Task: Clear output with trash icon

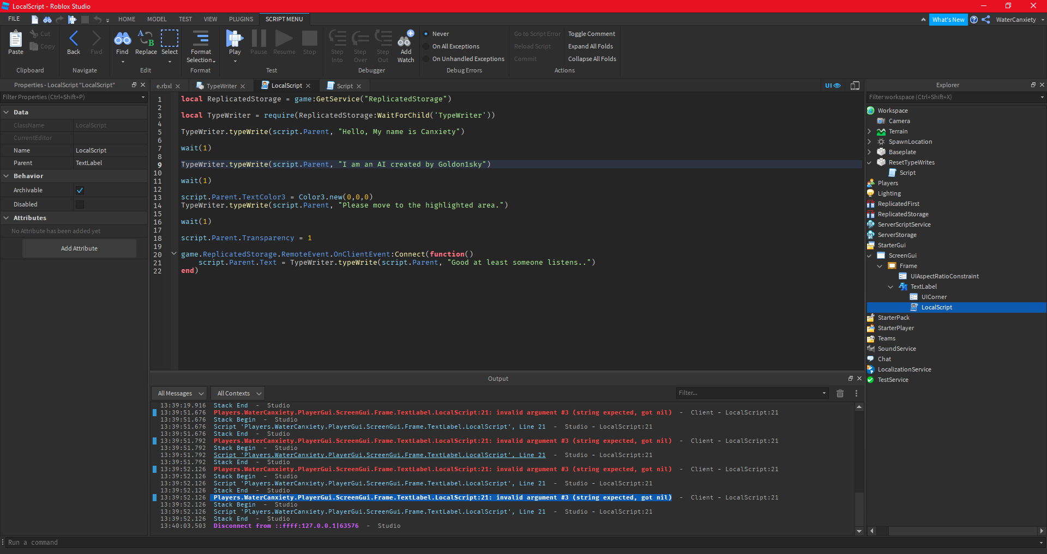Action: point(840,393)
